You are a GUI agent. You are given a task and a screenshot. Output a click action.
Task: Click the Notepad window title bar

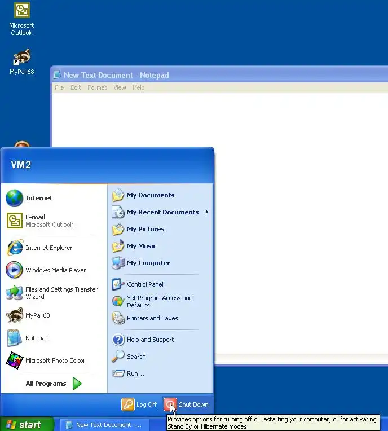coord(220,75)
